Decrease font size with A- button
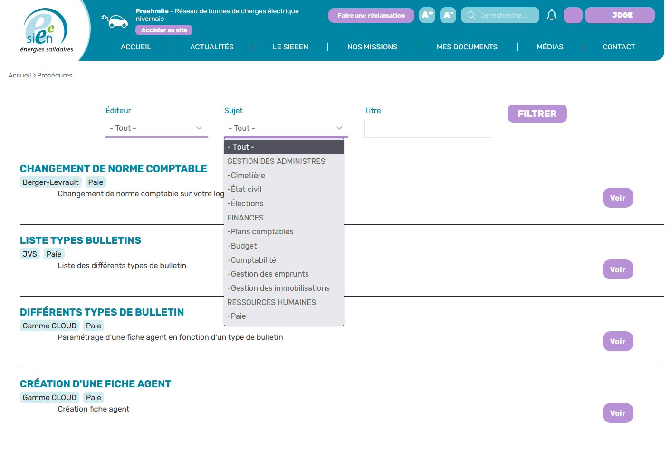 [x=448, y=15]
